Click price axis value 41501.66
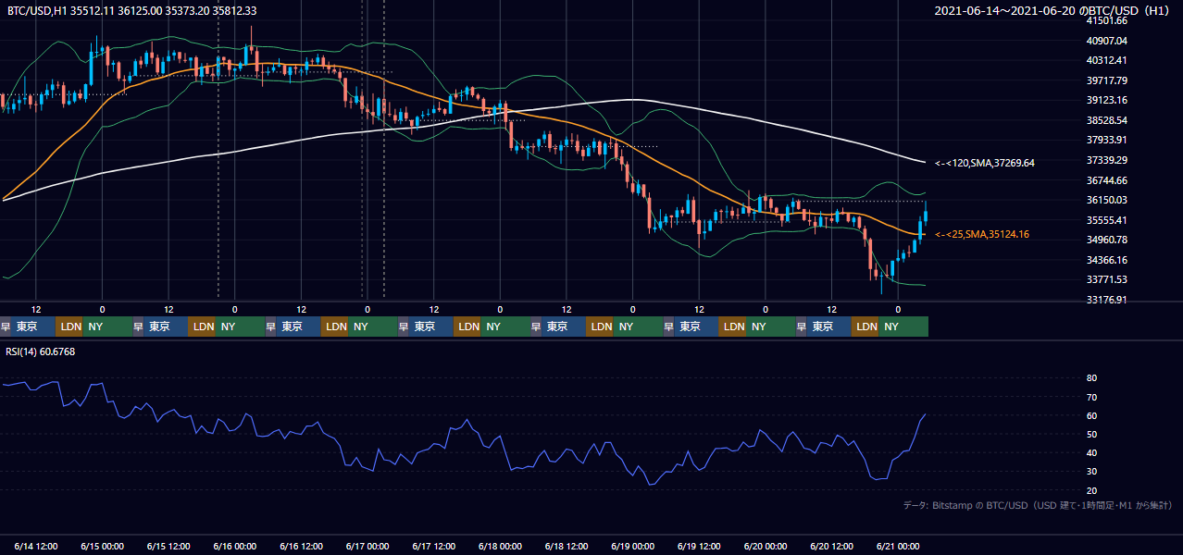 [x=1106, y=20]
